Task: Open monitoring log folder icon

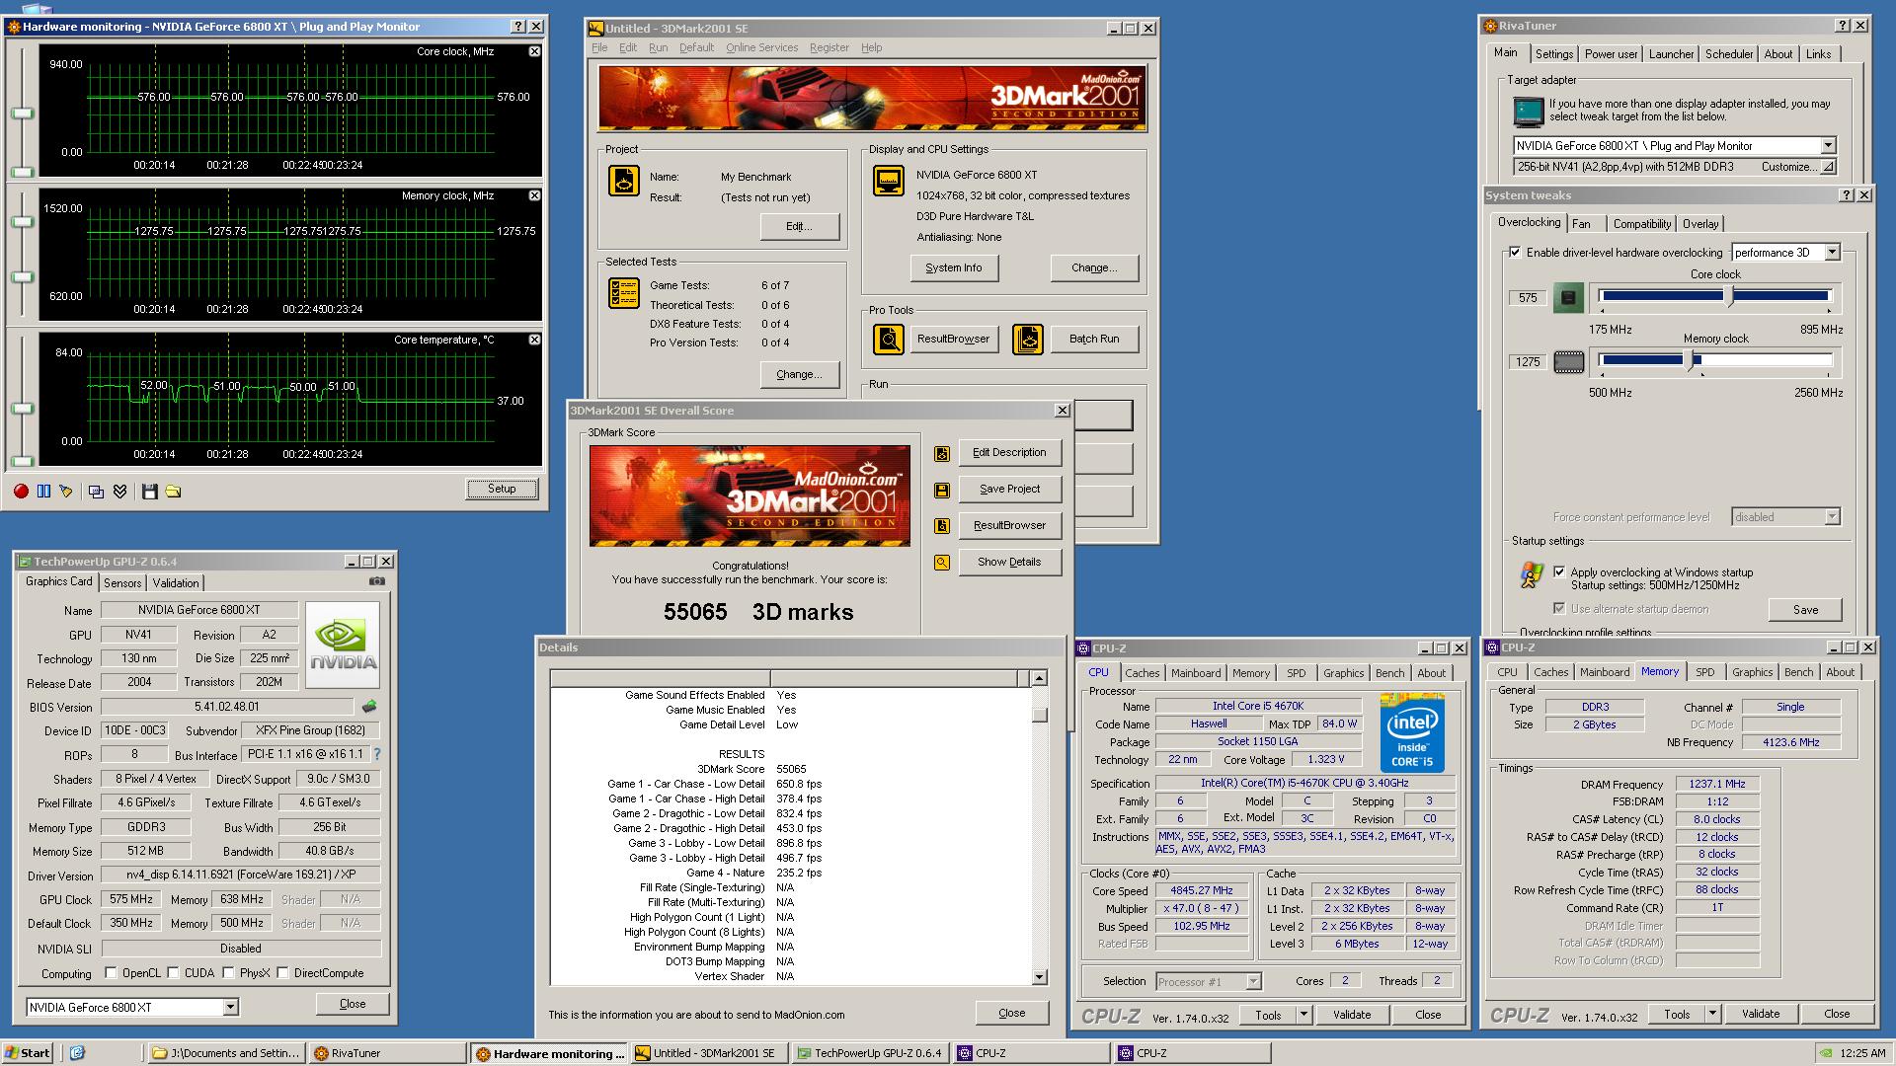Action: [x=173, y=491]
